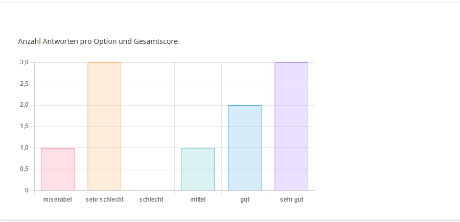Select the blue gut bar
The image size is (460, 222).
pos(244,147)
